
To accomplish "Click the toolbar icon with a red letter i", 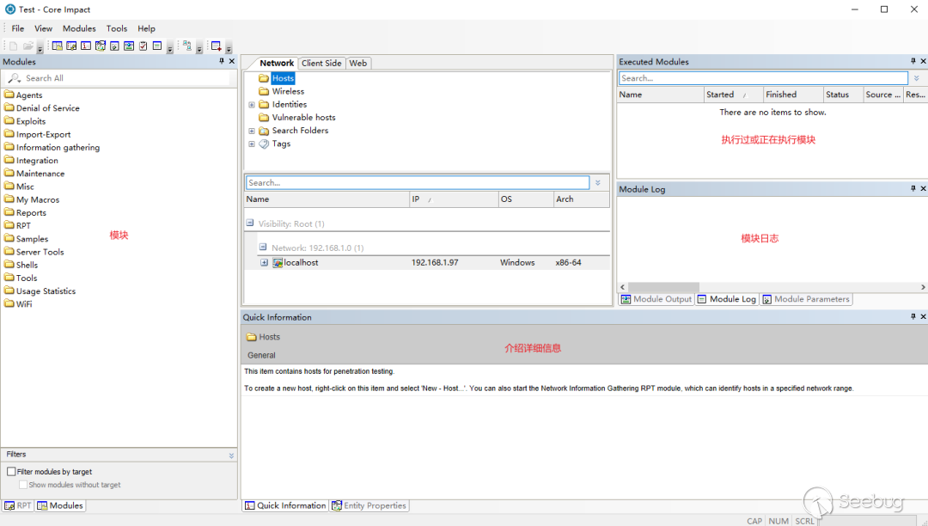I will [x=86, y=46].
